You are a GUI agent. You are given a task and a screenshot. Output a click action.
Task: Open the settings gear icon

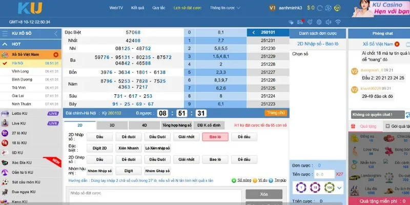click(x=319, y=22)
